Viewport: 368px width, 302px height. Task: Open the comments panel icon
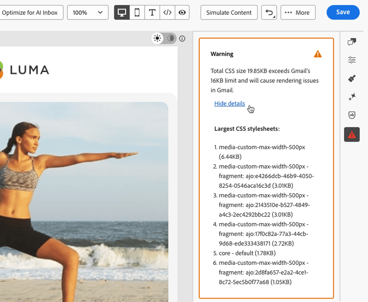352,42
